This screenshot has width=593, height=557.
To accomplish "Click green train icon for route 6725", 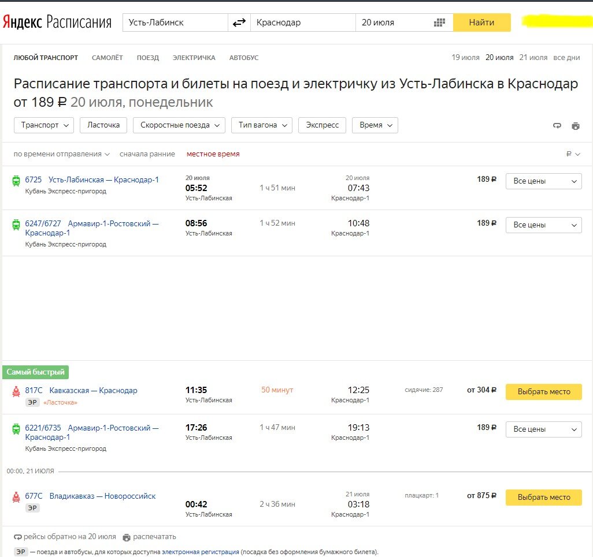I will [16, 181].
